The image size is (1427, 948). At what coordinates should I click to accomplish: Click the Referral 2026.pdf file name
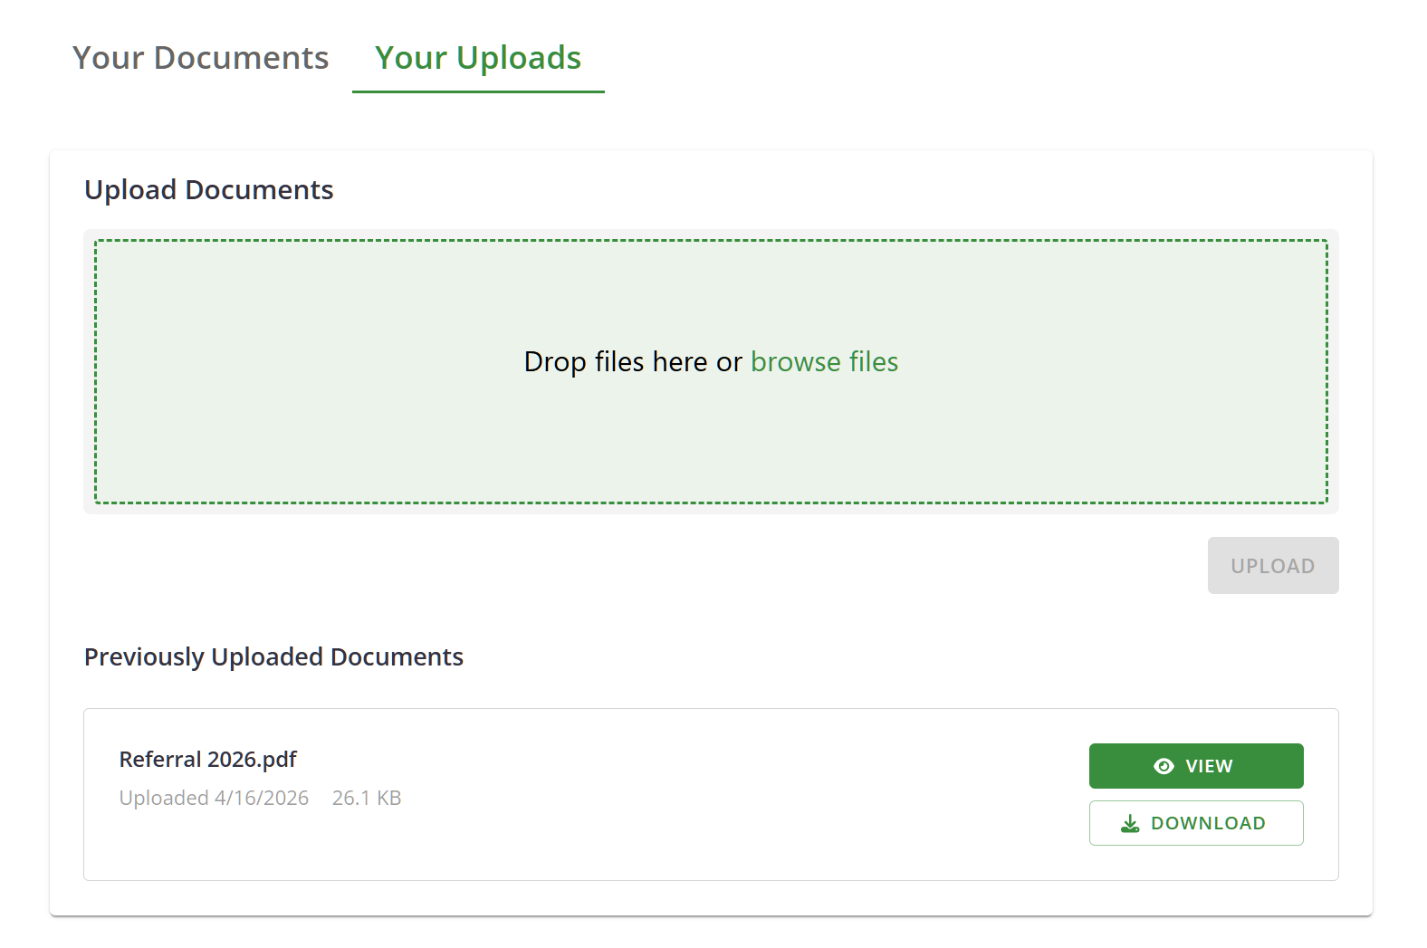click(208, 759)
